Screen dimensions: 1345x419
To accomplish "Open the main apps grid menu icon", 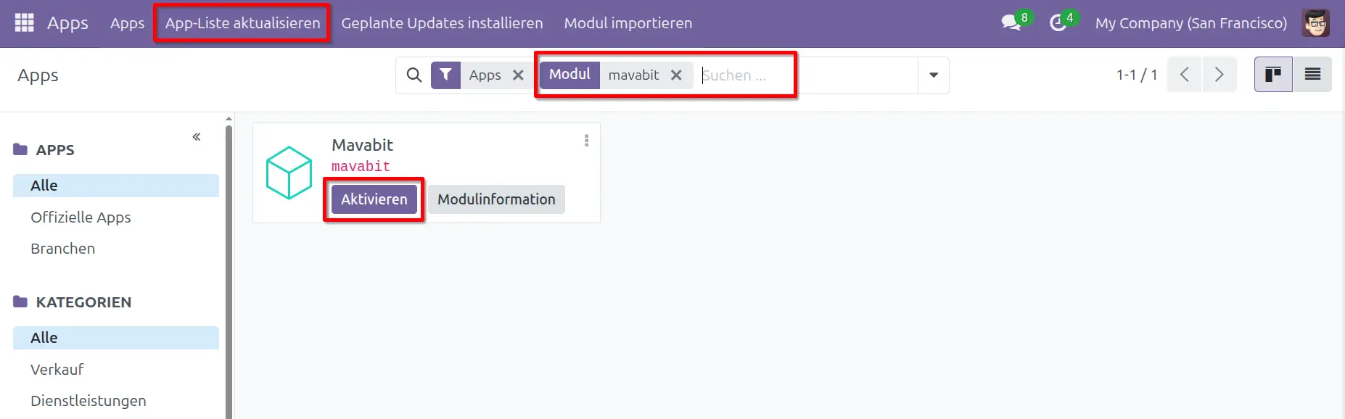I will [x=25, y=23].
